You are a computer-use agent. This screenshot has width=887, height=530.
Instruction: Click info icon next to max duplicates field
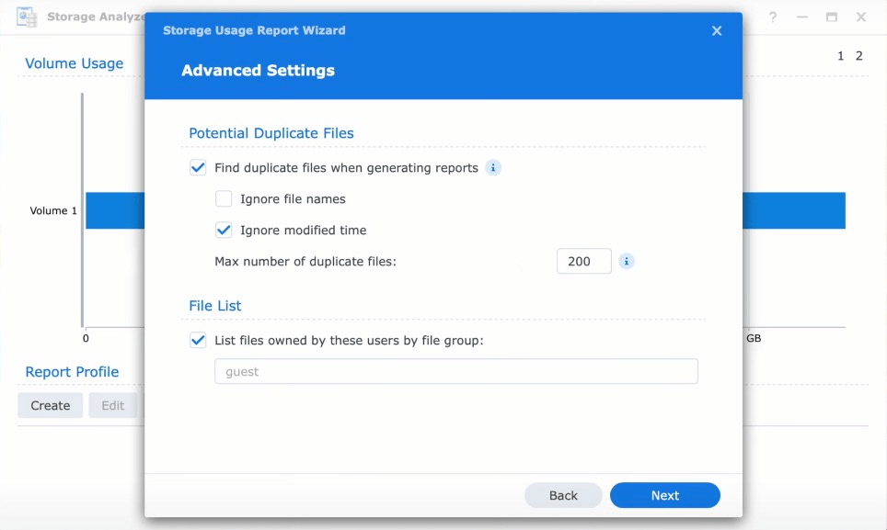(627, 261)
